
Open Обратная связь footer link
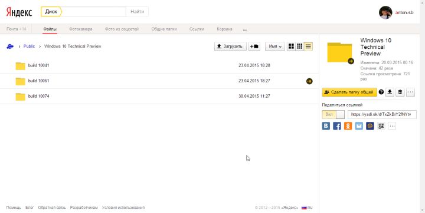click(52, 208)
